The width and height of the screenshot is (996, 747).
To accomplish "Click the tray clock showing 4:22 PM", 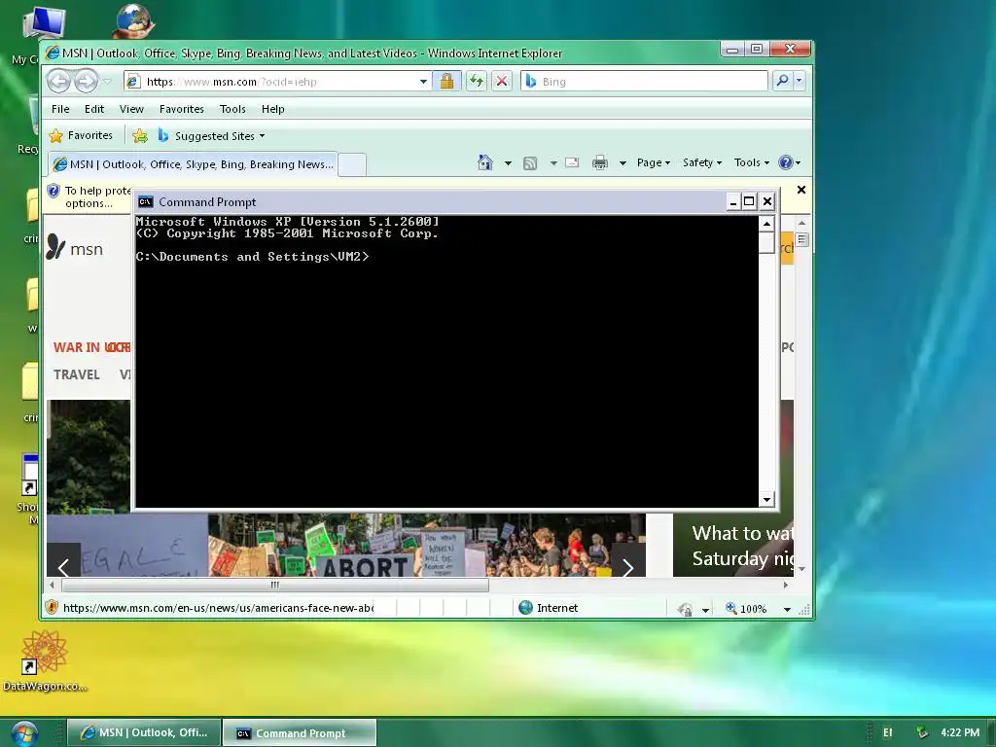I will coord(960,732).
